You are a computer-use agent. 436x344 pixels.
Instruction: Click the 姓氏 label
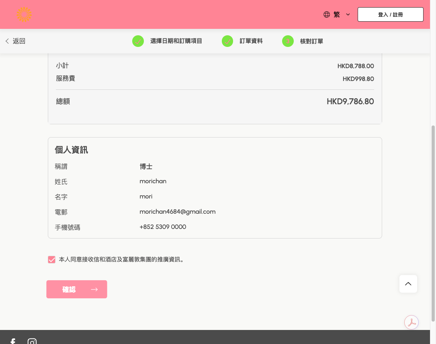point(61,182)
